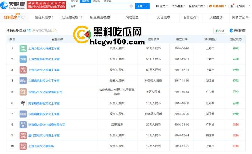This screenshot has width=252, height=154.
Task: Open the 舆情讨论 tab
Action: (x=241, y=17)
